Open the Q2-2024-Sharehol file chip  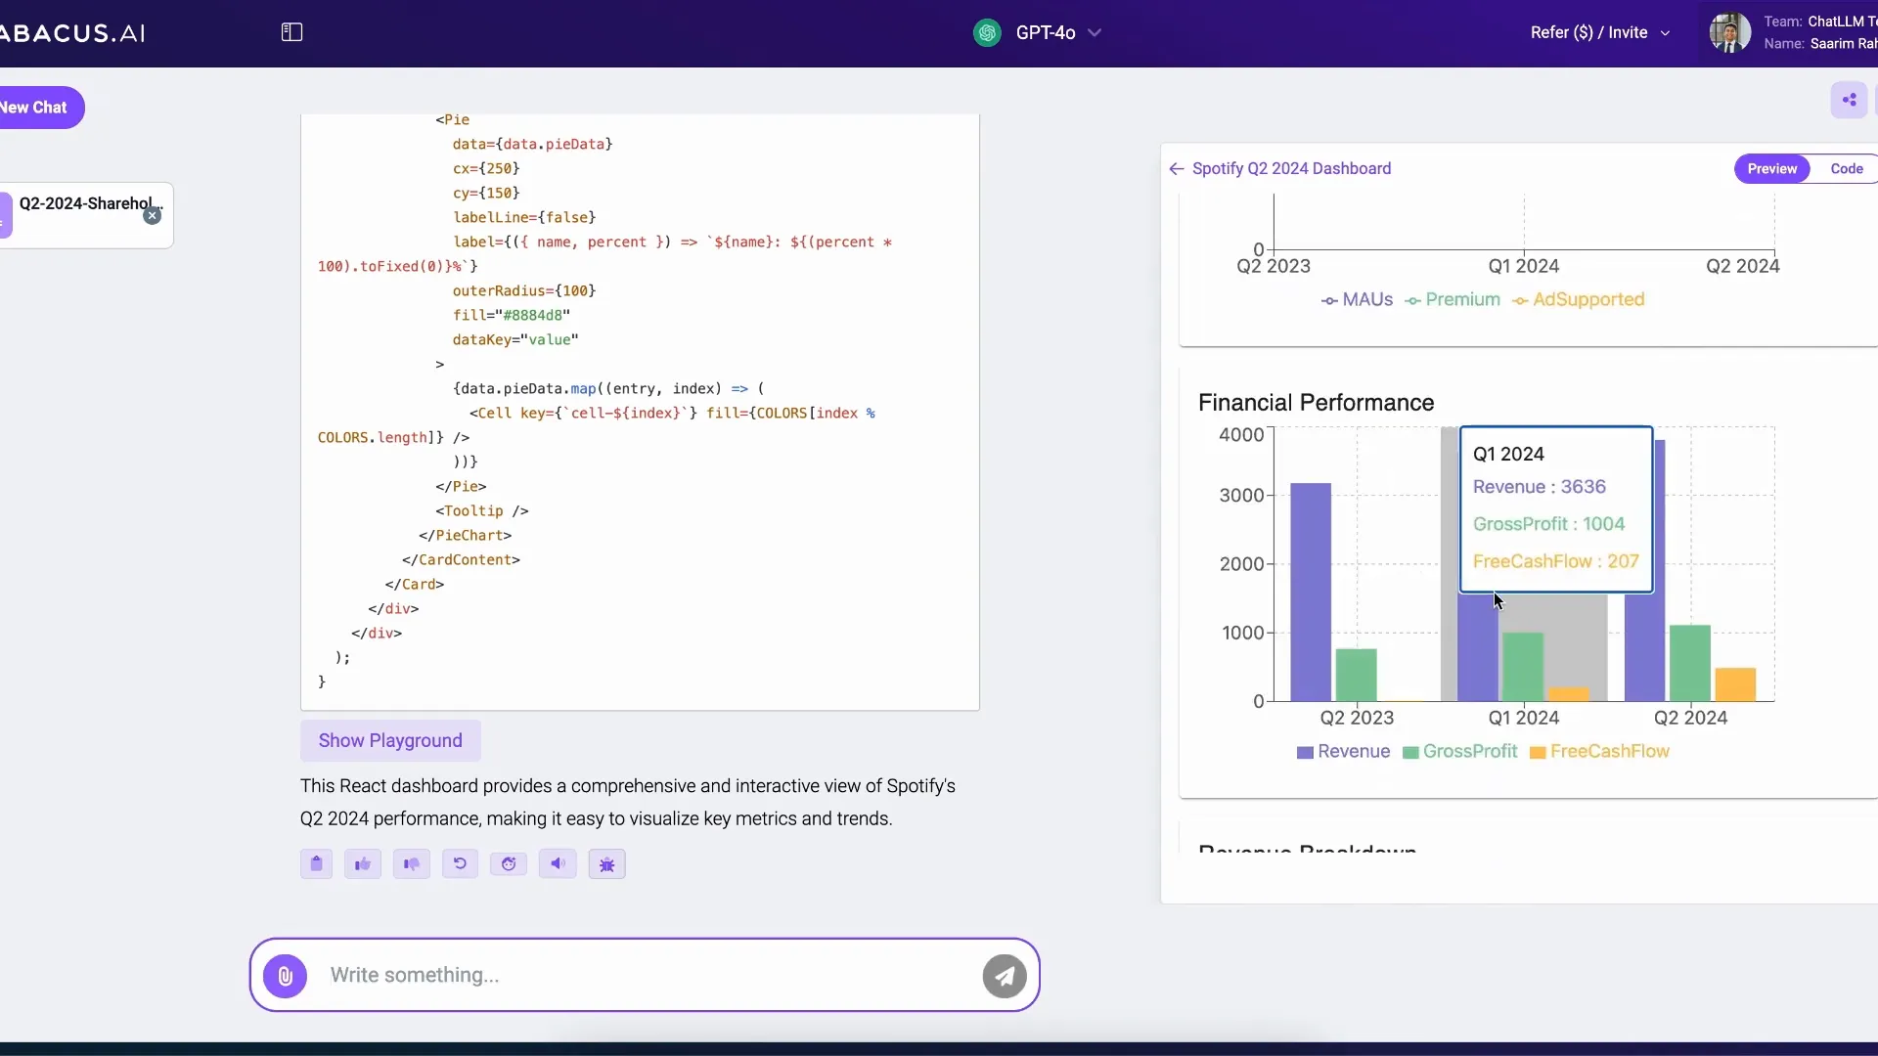[x=86, y=215]
